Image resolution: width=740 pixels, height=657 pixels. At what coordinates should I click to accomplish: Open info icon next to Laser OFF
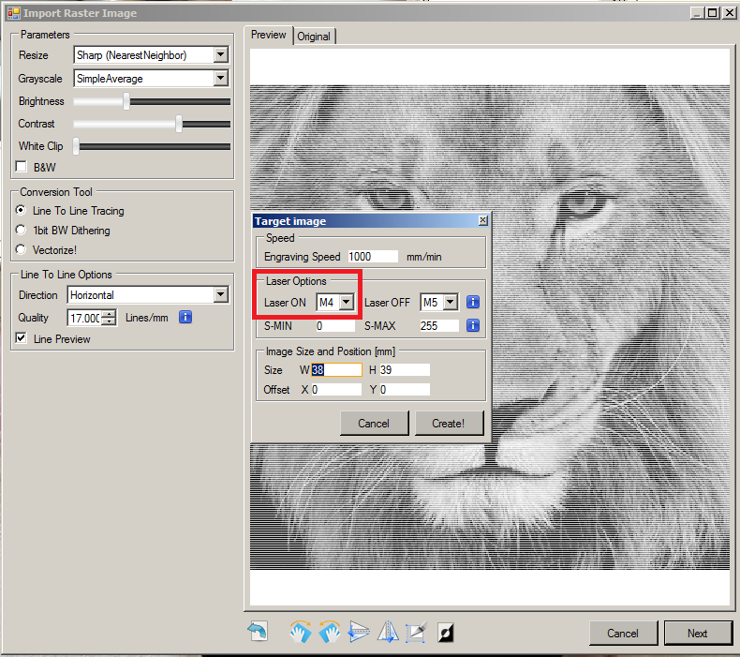473,302
